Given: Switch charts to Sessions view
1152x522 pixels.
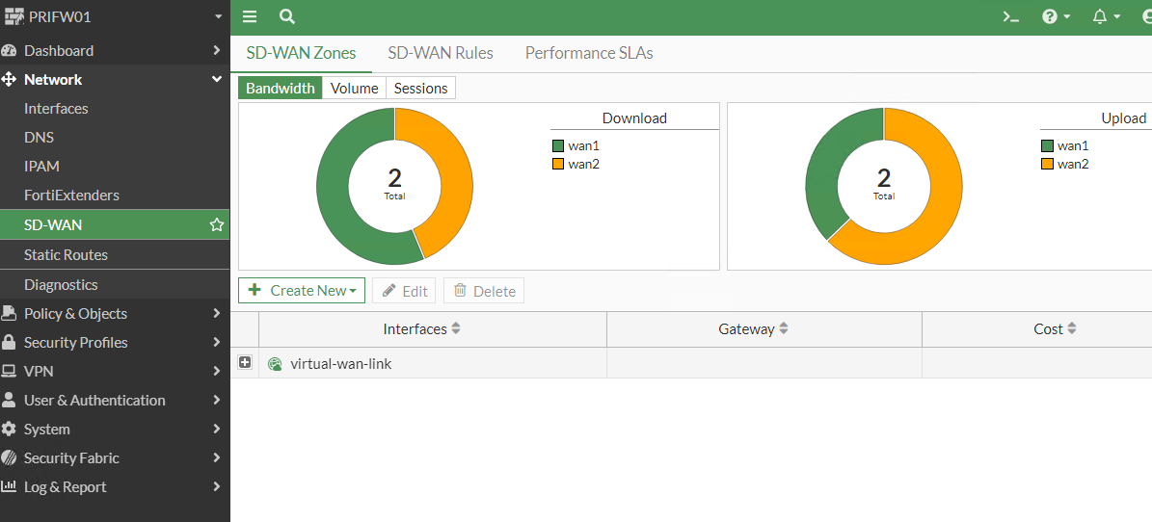Looking at the screenshot, I should coord(421,88).
